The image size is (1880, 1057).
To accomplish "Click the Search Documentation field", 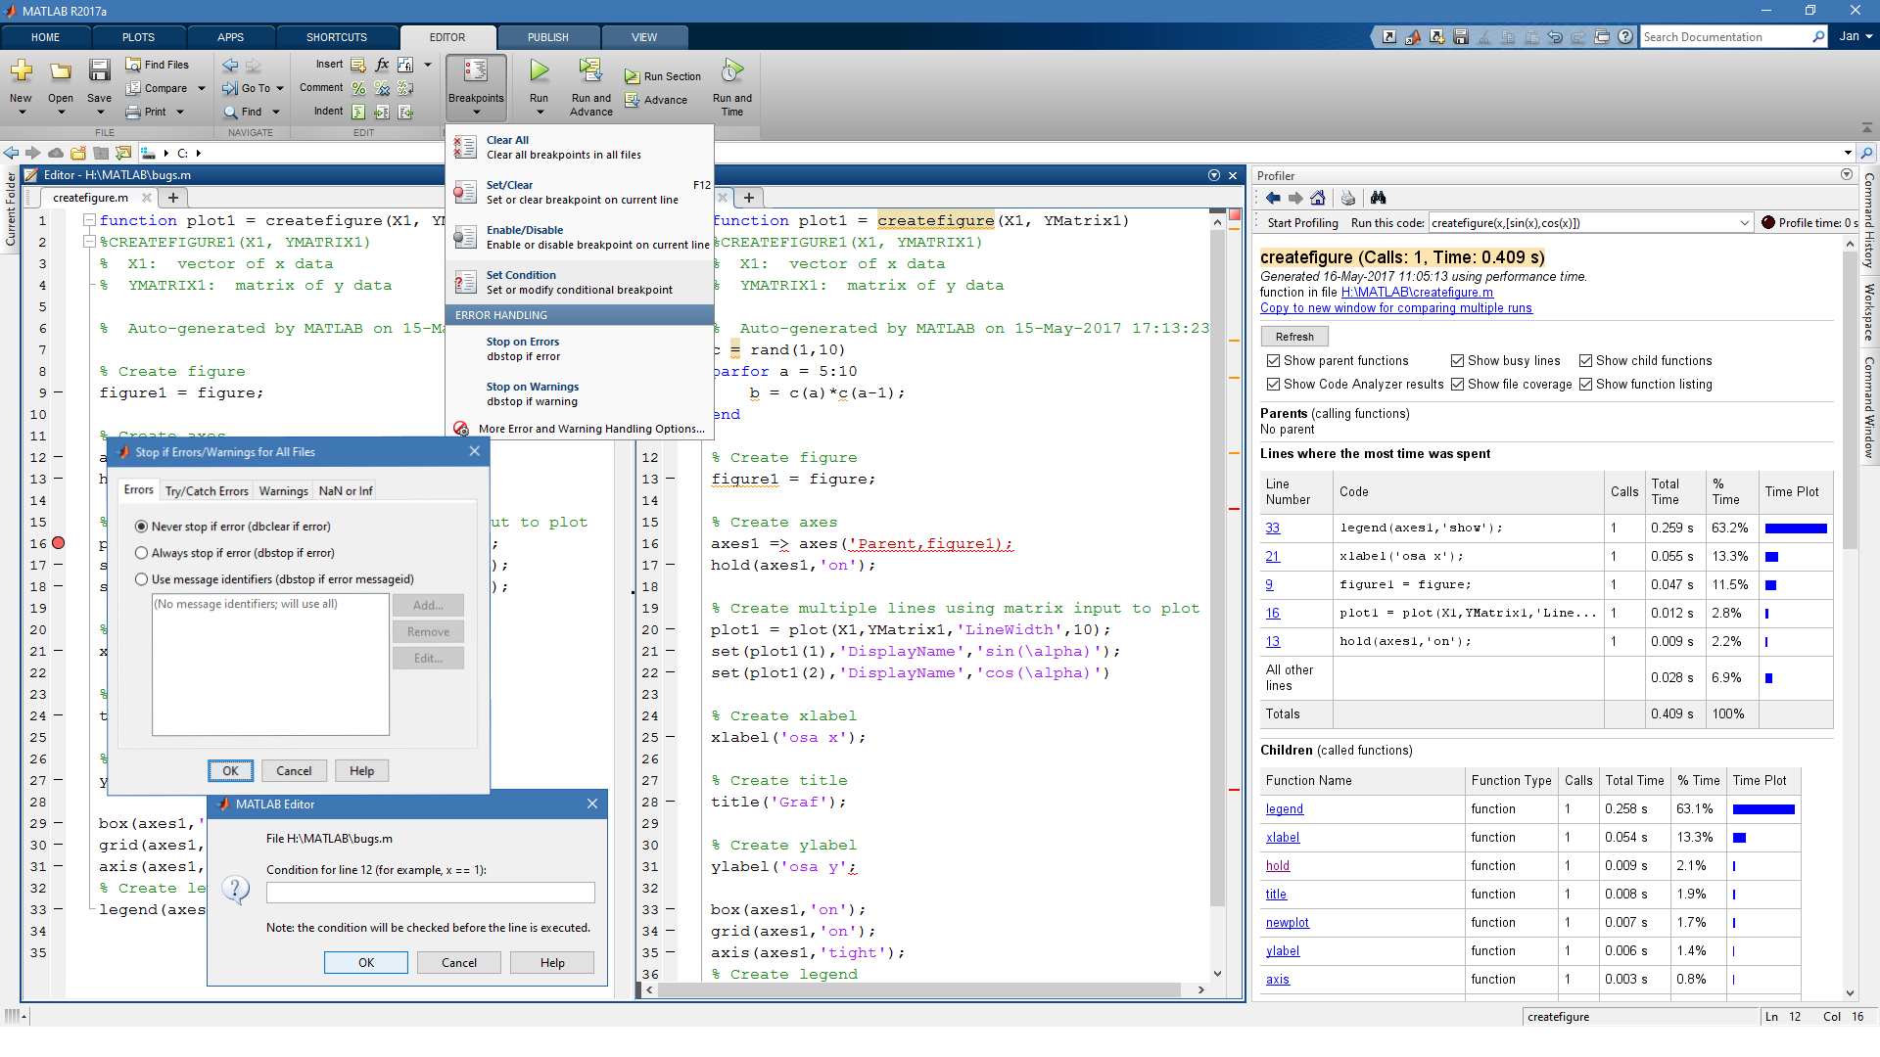I will point(1725,36).
